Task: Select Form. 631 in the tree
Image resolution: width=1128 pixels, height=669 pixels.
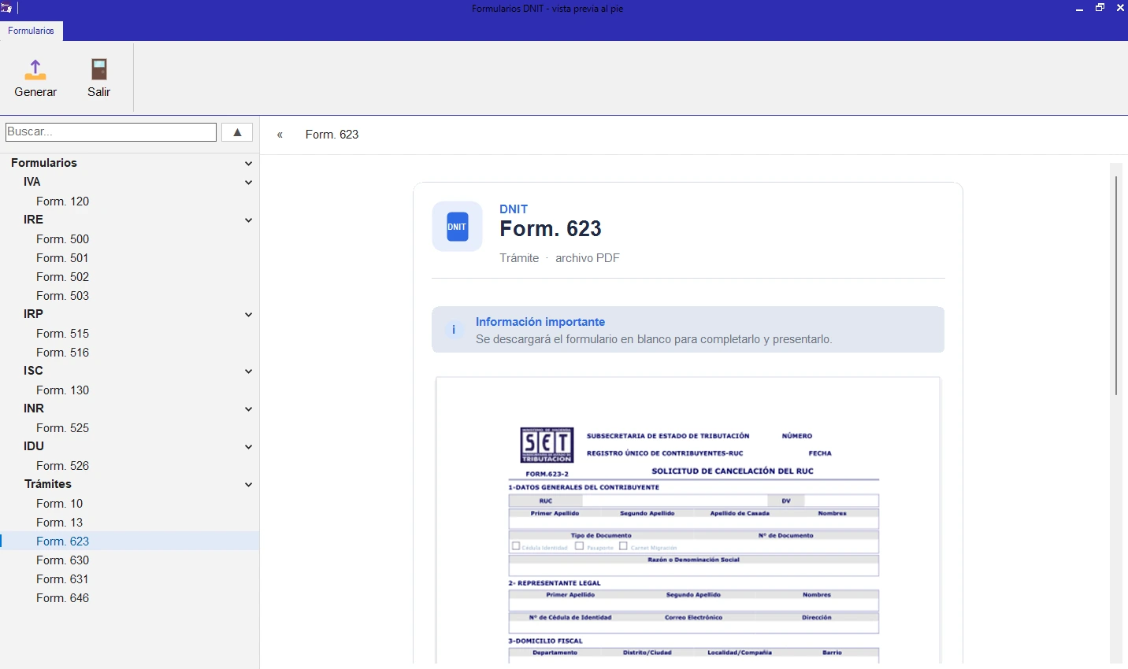Action: point(62,579)
